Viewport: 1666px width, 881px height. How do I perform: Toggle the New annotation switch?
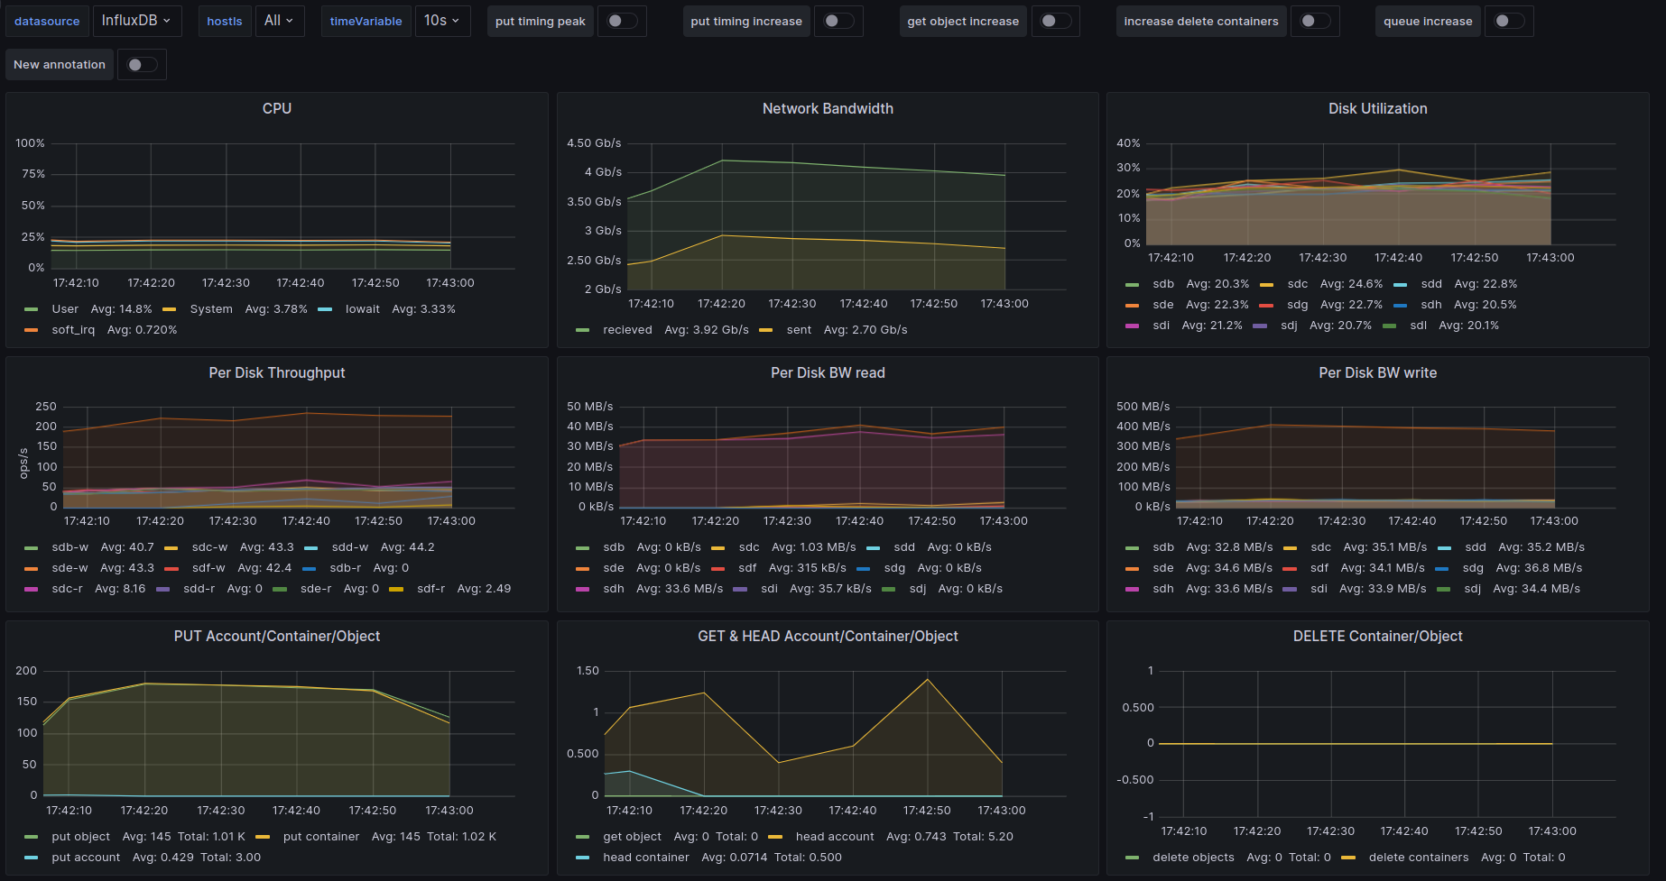click(142, 65)
